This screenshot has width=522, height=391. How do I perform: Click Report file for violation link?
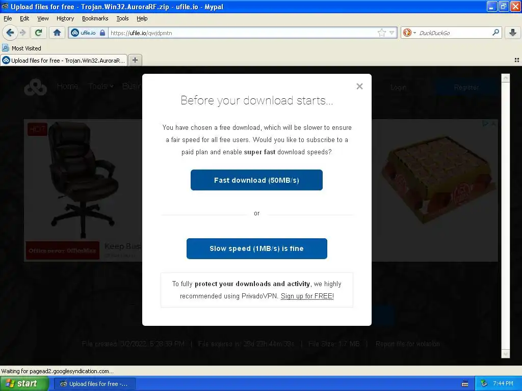coord(407,344)
